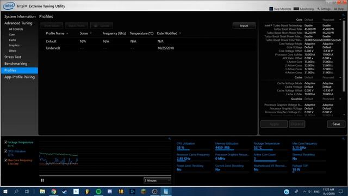This screenshot has height=196, width=348.
Task: Collapse the Core settings section
Action: (x=340, y=20)
